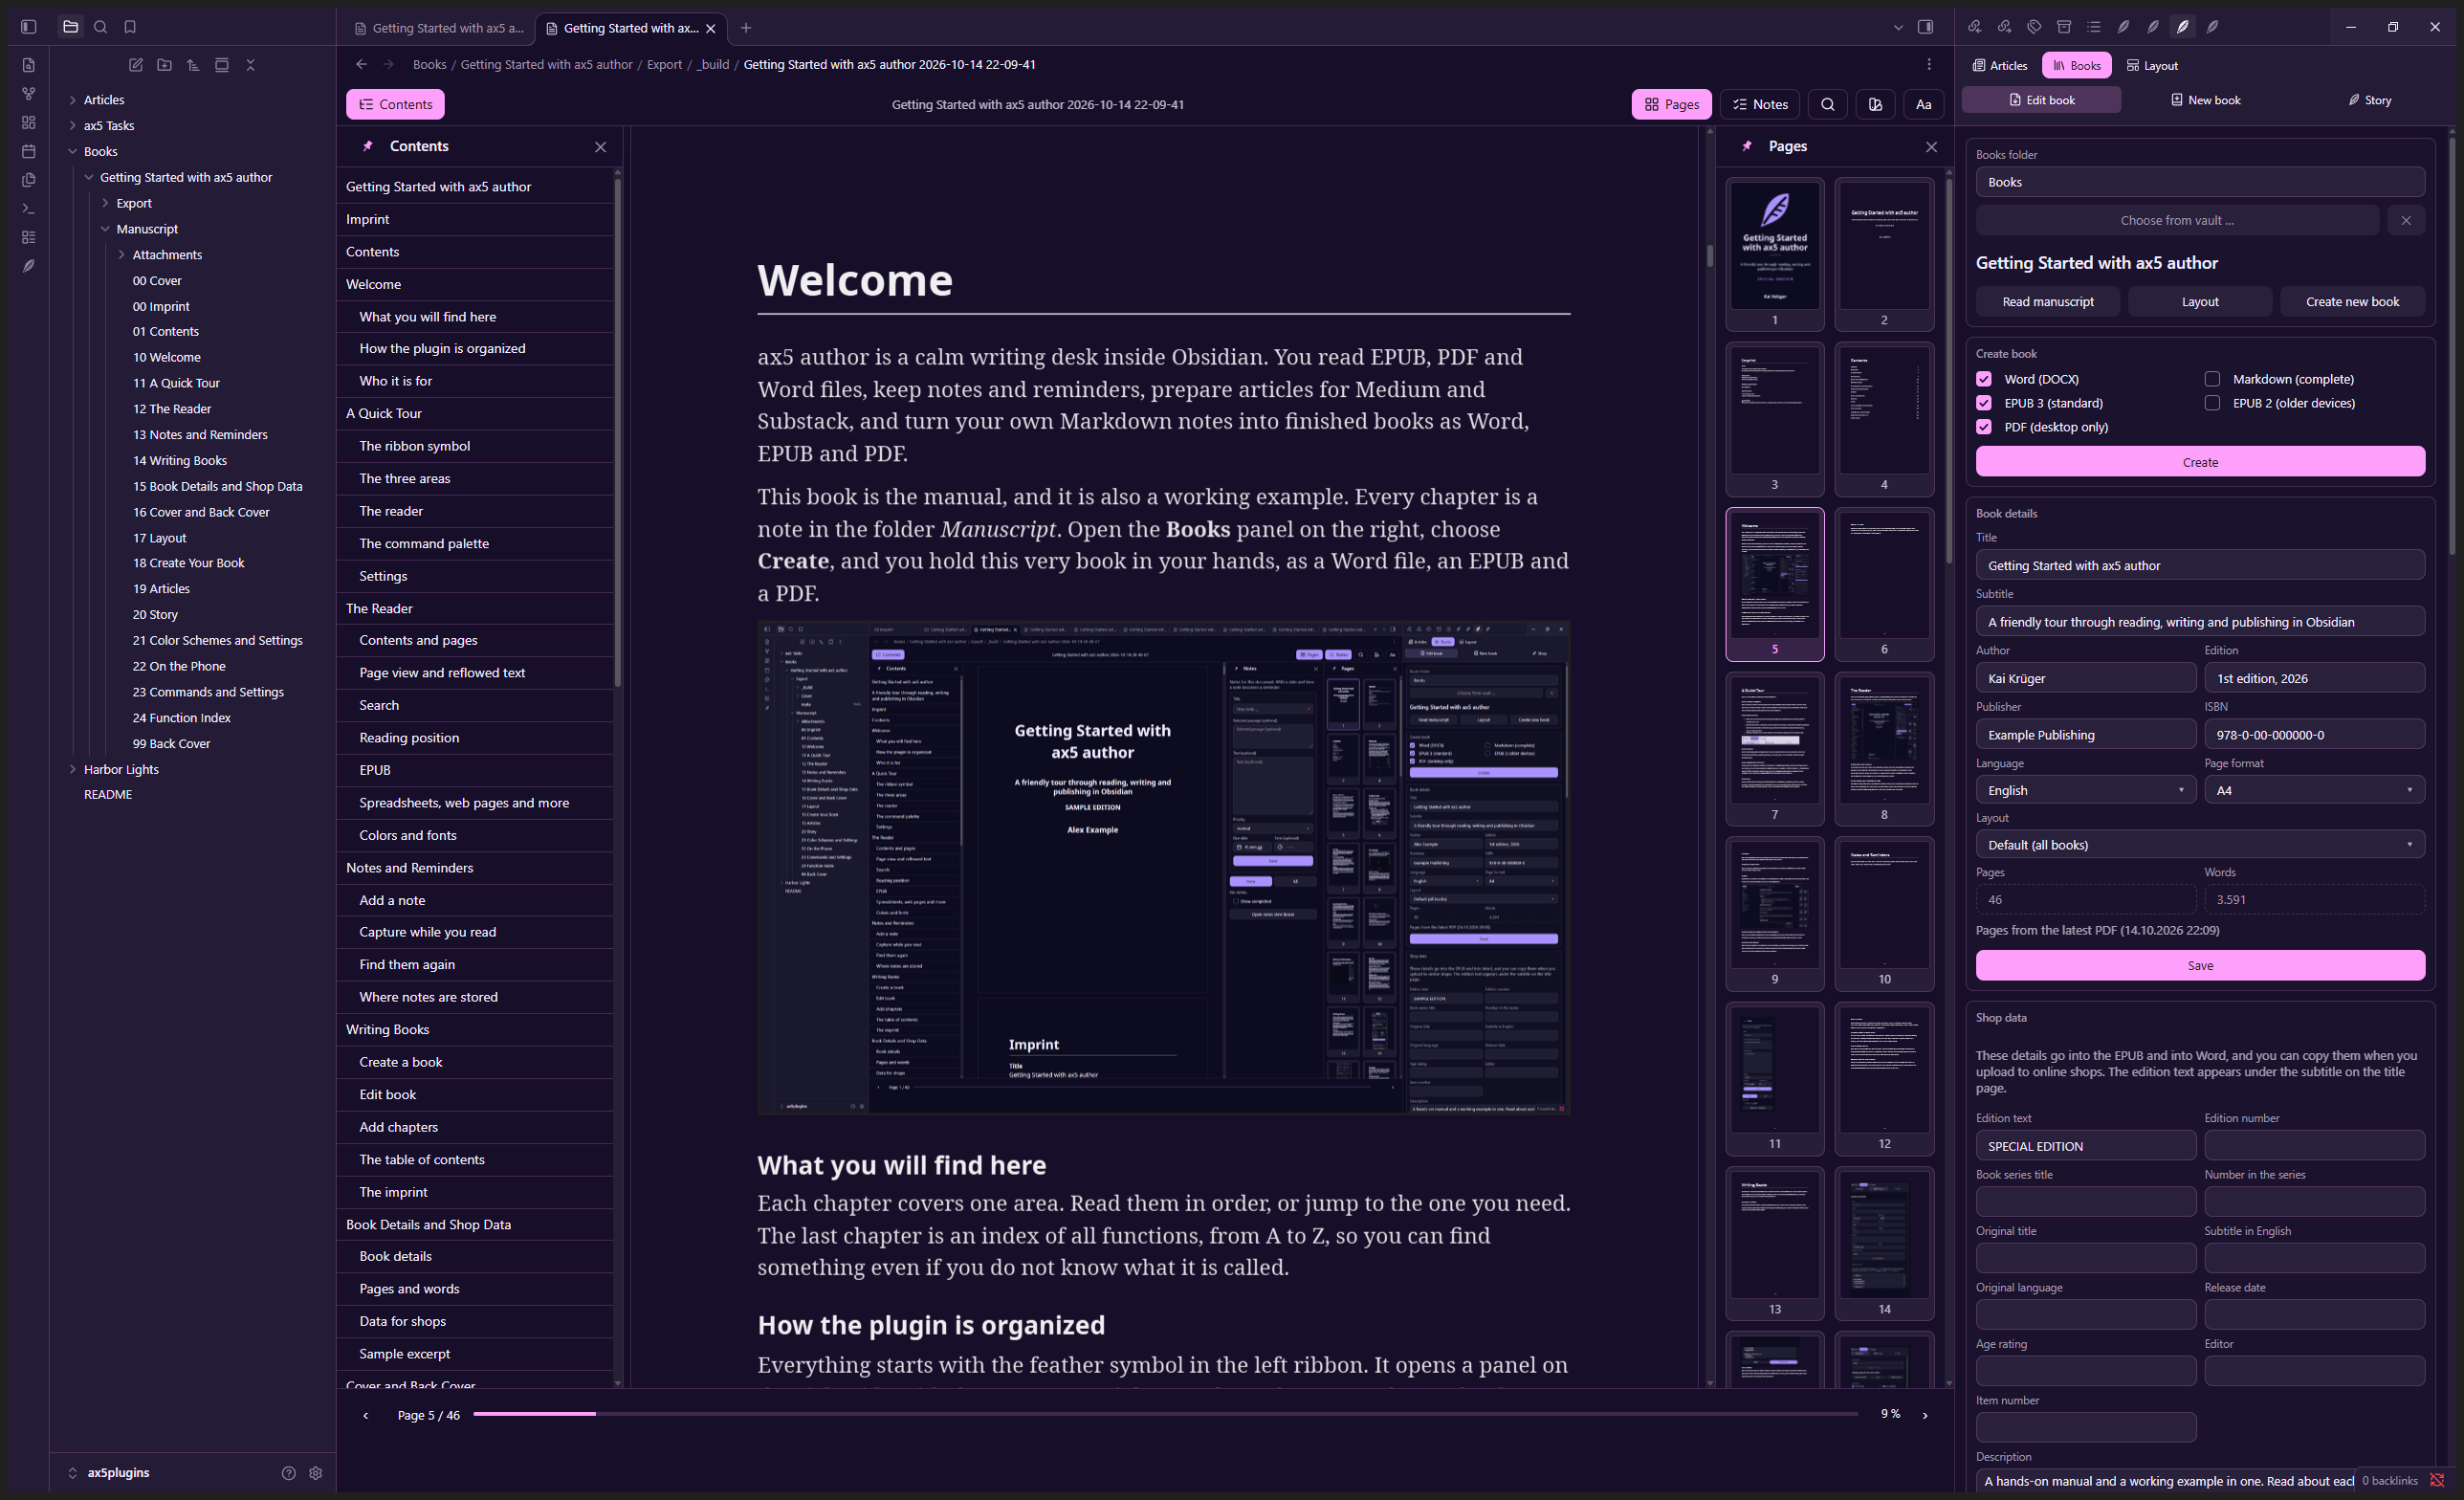Image resolution: width=2464 pixels, height=1500 pixels.
Task: Uncheck the Word (DOCX) checkbox
Action: [x=1984, y=379]
